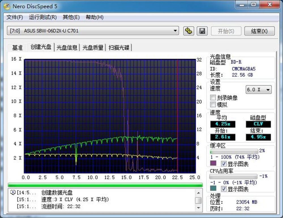
Task: Click the purple buffer graph color swatch
Action: [x=213, y=163]
